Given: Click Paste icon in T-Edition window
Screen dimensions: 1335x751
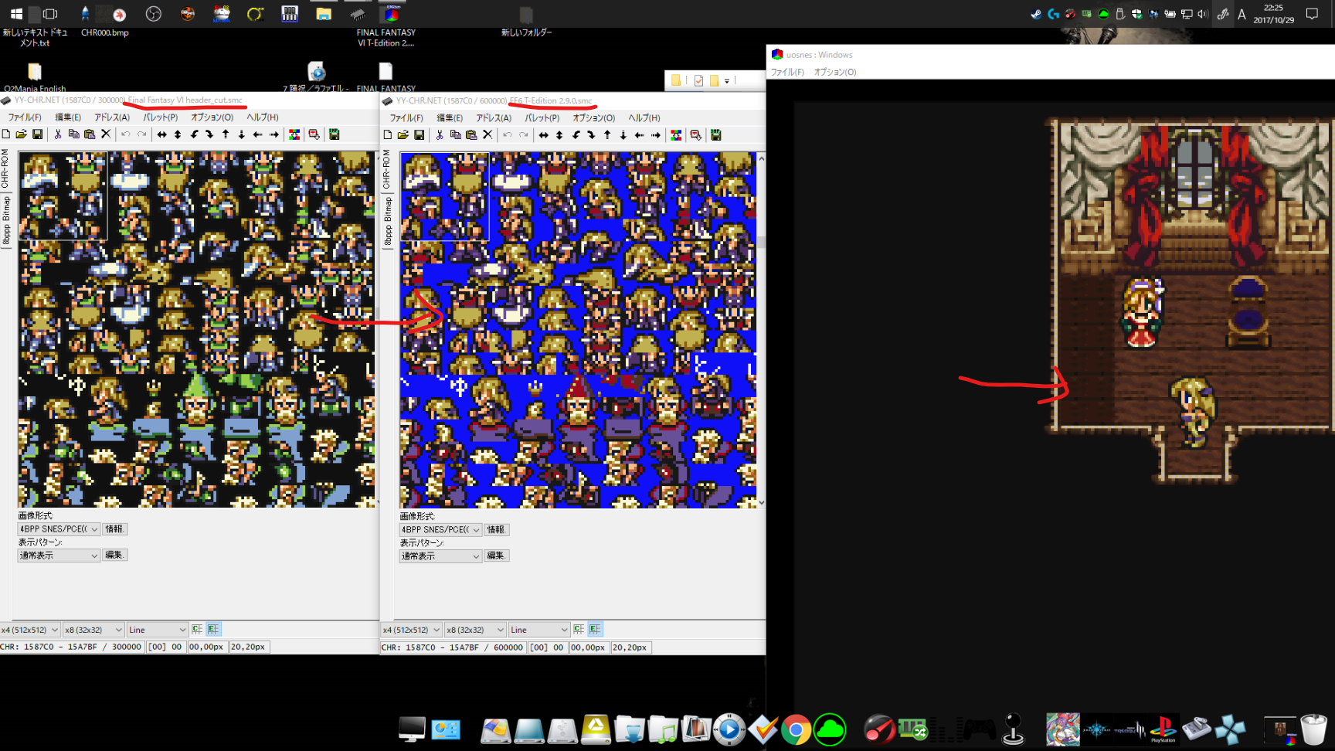Looking at the screenshot, I should 471,135.
